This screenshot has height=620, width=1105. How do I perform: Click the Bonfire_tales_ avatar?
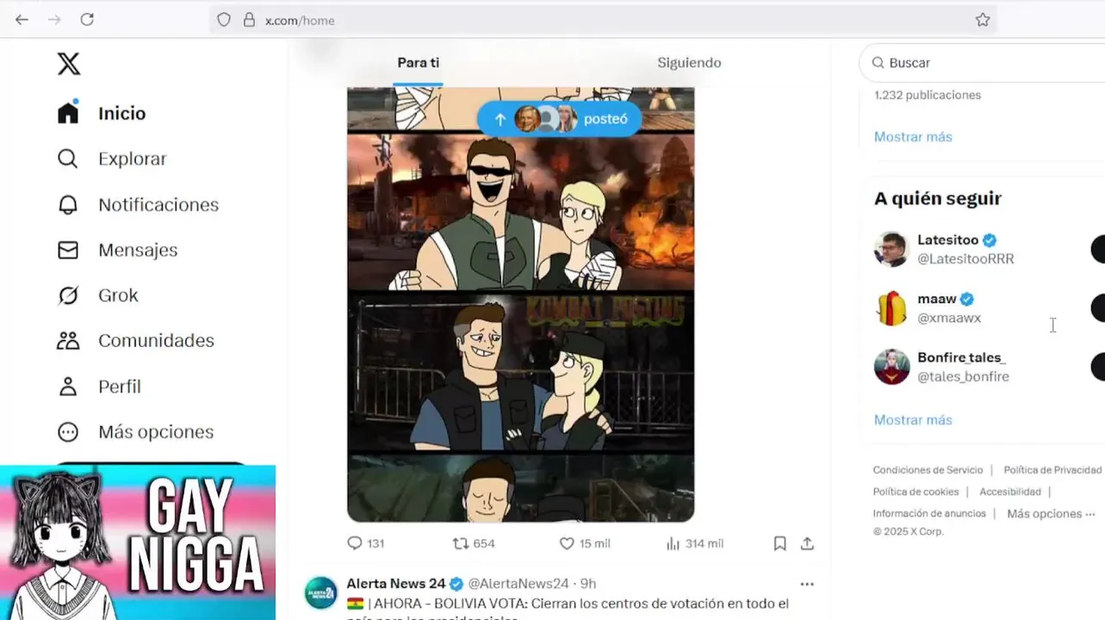click(891, 367)
